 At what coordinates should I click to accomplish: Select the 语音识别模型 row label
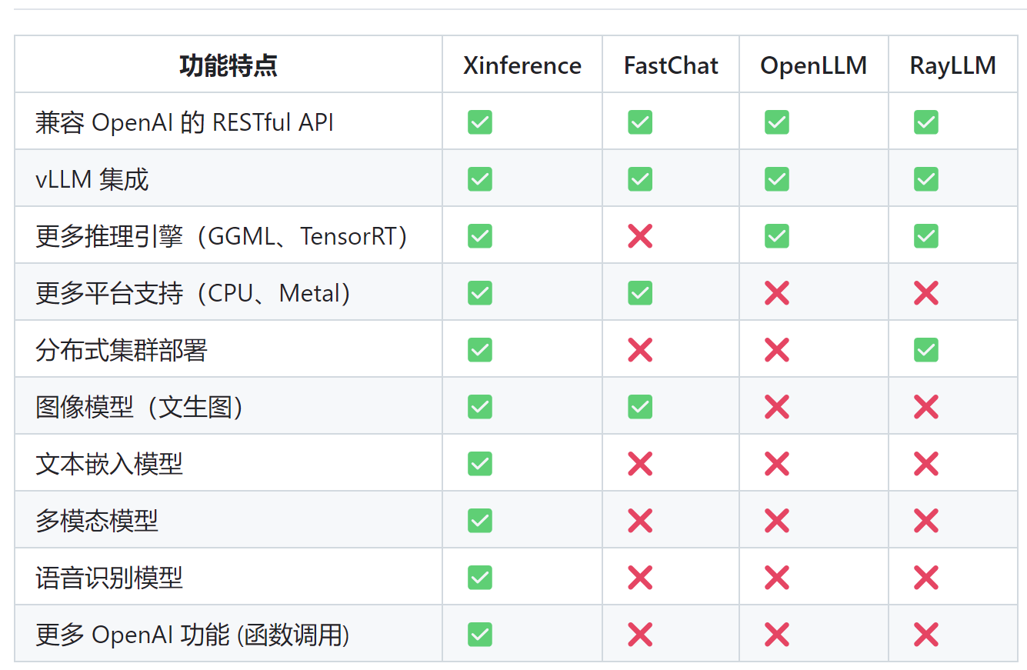point(109,578)
